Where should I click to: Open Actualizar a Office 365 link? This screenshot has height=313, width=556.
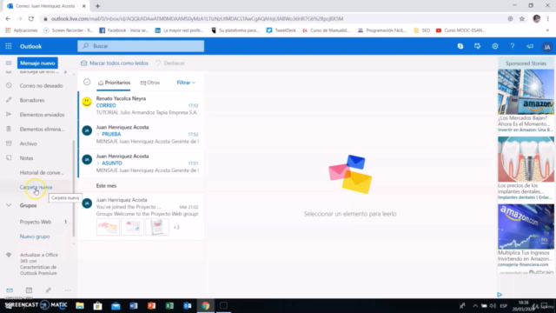click(38, 263)
